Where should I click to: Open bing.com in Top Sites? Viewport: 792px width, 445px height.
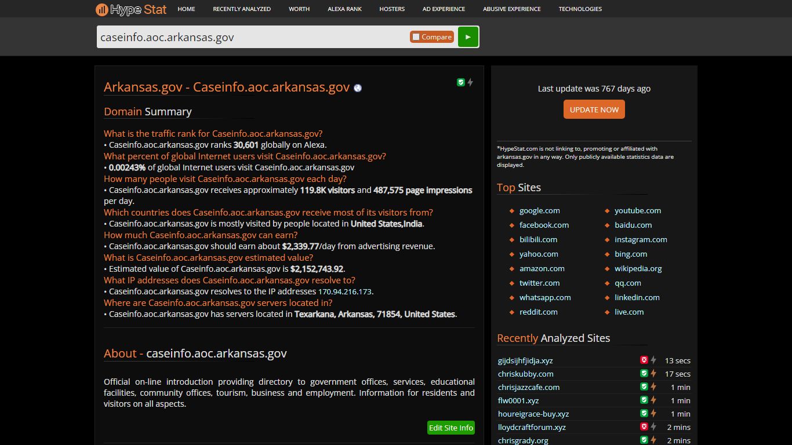click(631, 254)
